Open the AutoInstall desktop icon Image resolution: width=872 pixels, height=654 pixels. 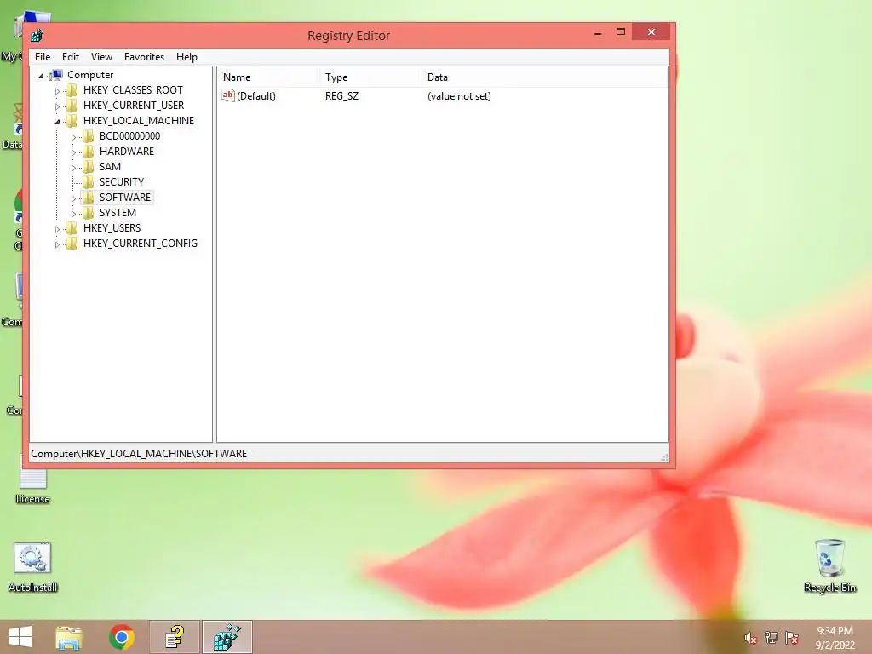[x=32, y=566]
